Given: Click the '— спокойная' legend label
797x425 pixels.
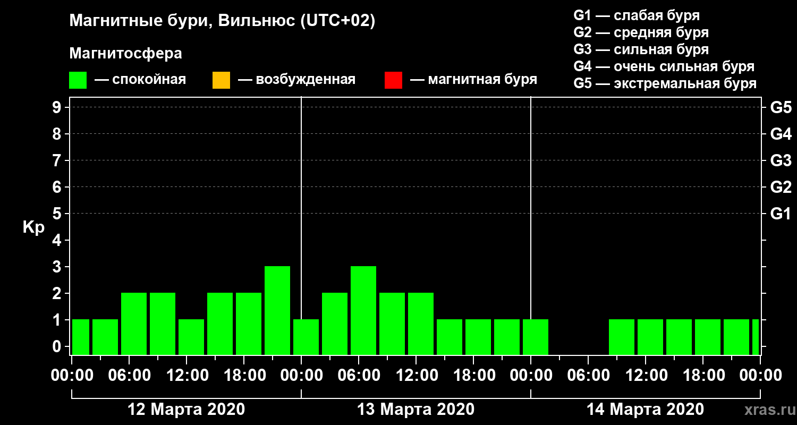Looking at the screenshot, I should [x=140, y=80].
